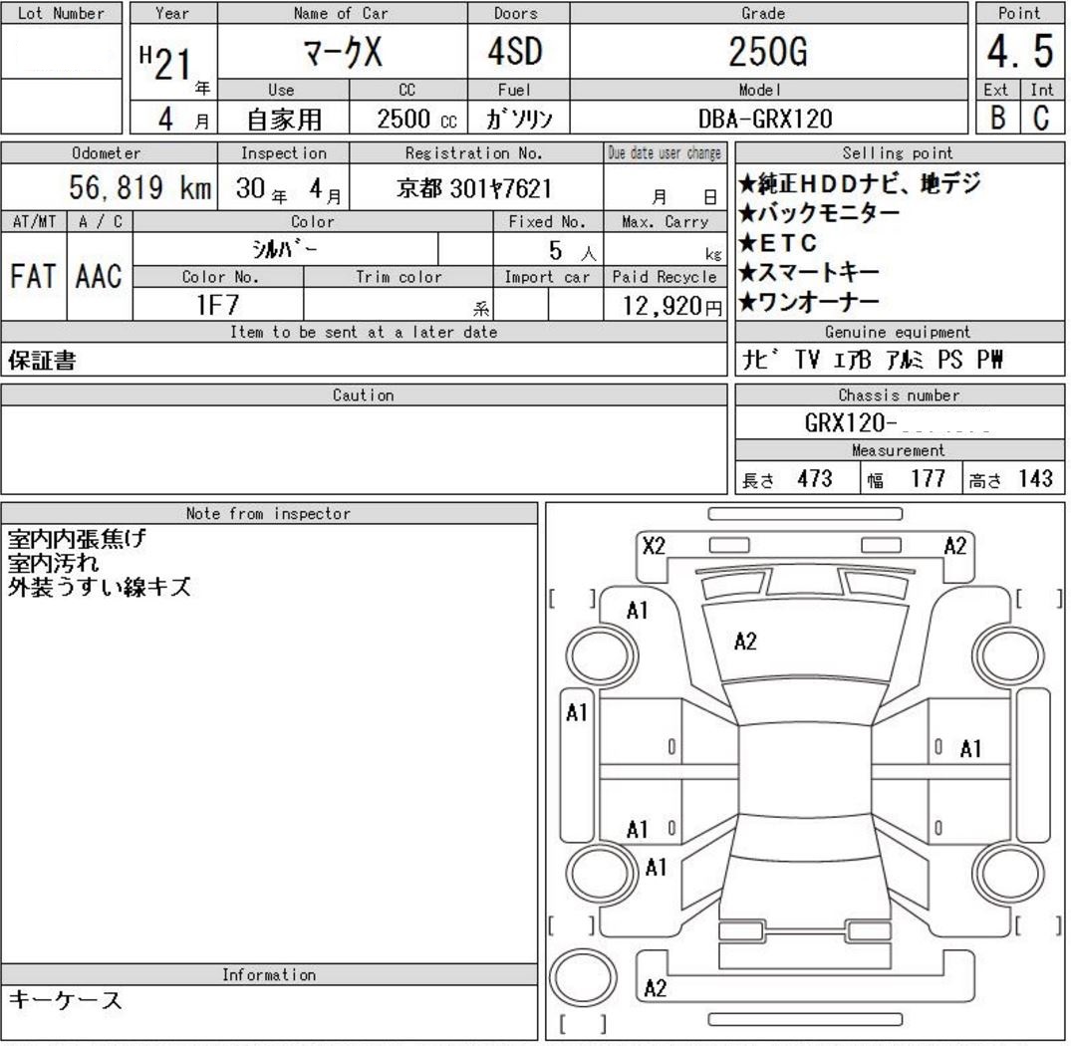
Task: Click the "A1" mark inside the side sill strip
Action: click(x=577, y=713)
